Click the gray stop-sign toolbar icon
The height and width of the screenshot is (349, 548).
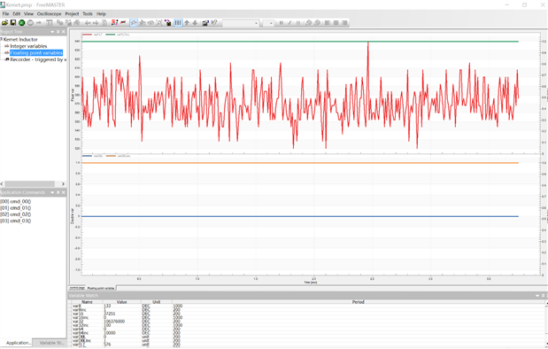pyautogui.click(x=30, y=23)
